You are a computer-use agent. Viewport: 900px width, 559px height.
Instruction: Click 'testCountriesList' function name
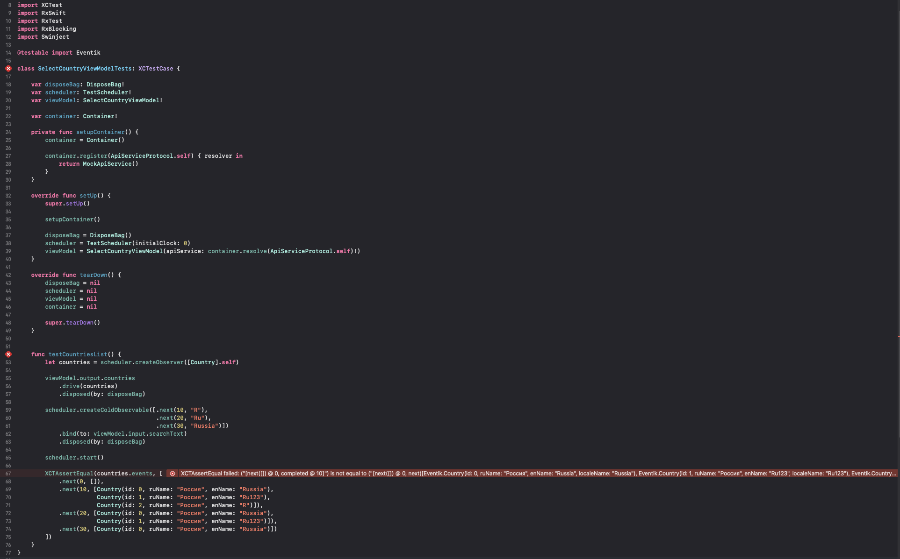coord(78,354)
